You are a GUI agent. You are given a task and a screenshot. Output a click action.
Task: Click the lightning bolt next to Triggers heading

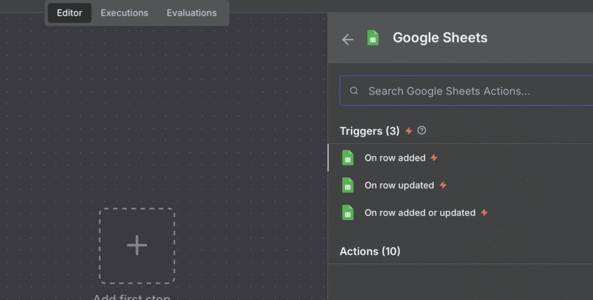click(409, 131)
